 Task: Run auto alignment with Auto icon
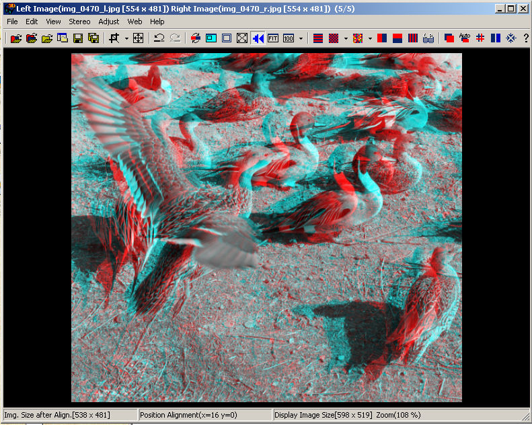(x=465, y=38)
